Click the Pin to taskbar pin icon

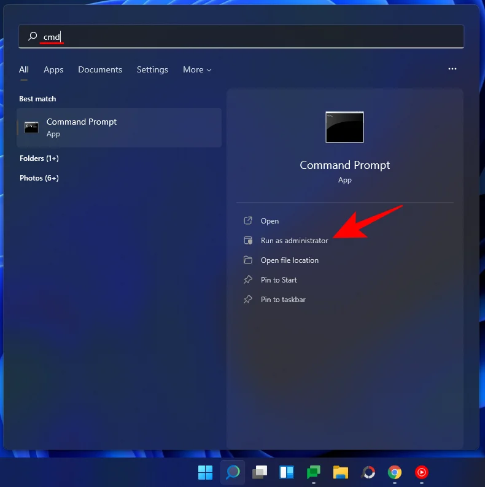point(248,299)
